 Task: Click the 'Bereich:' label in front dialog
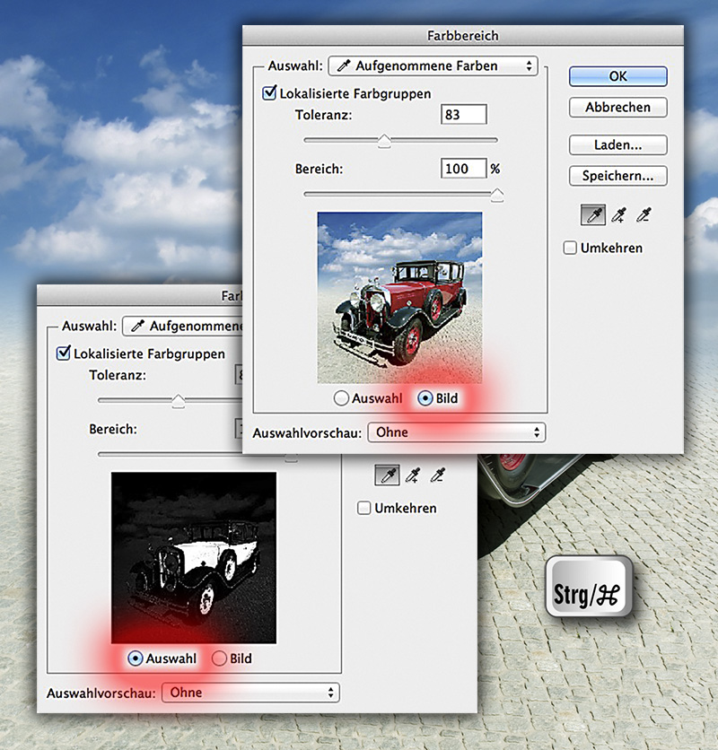[x=319, y=169]
